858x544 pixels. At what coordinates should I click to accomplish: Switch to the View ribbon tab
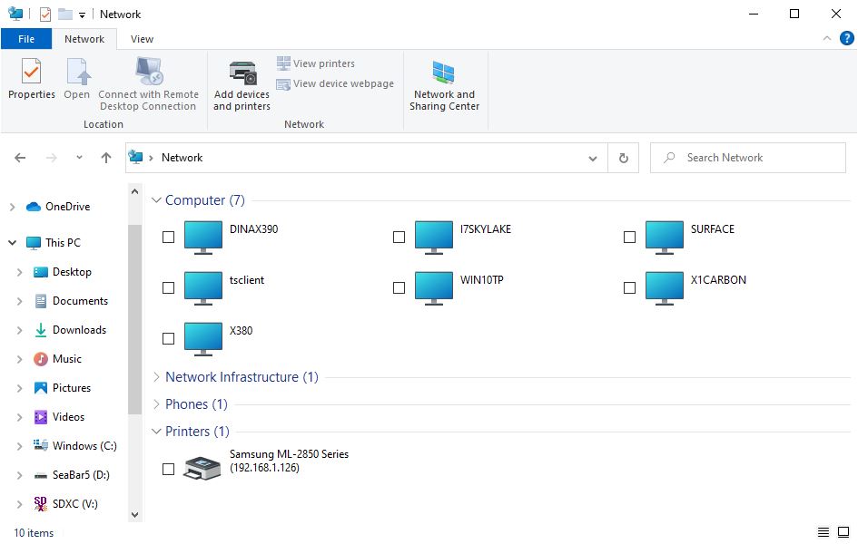pos(142,39)
